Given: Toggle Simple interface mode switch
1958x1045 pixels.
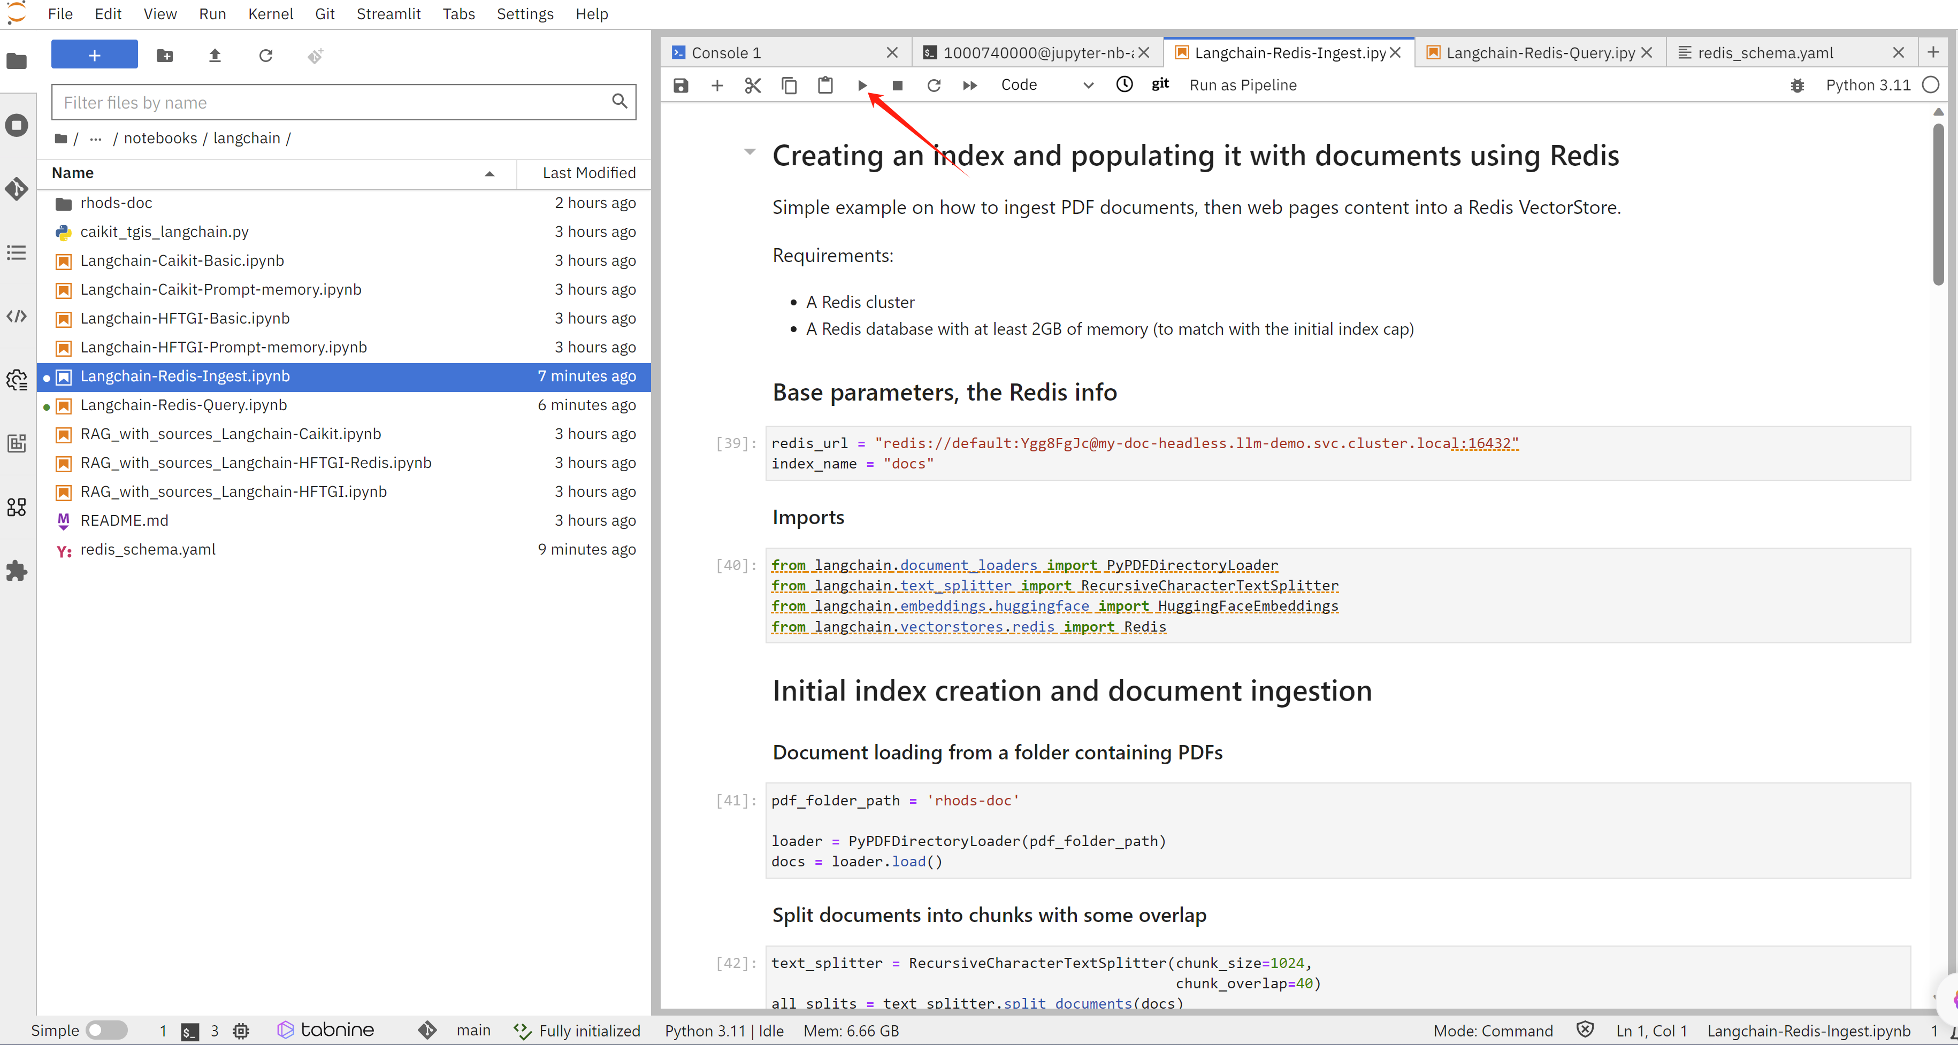Looking at the screenshot, I should click(x=106, y=1030).
